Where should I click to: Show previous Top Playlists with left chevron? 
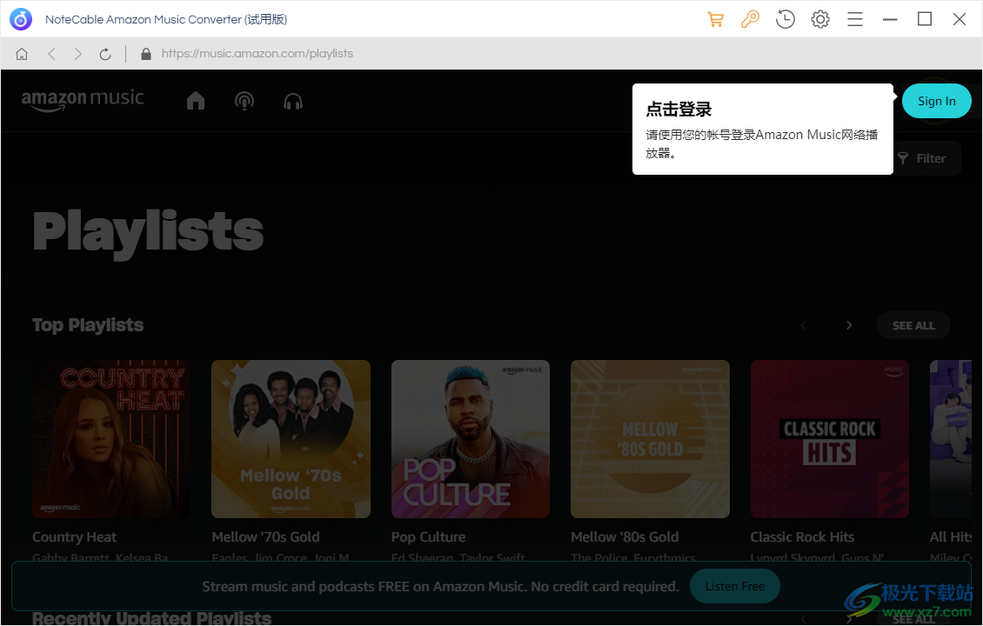(x=803, y=325)
